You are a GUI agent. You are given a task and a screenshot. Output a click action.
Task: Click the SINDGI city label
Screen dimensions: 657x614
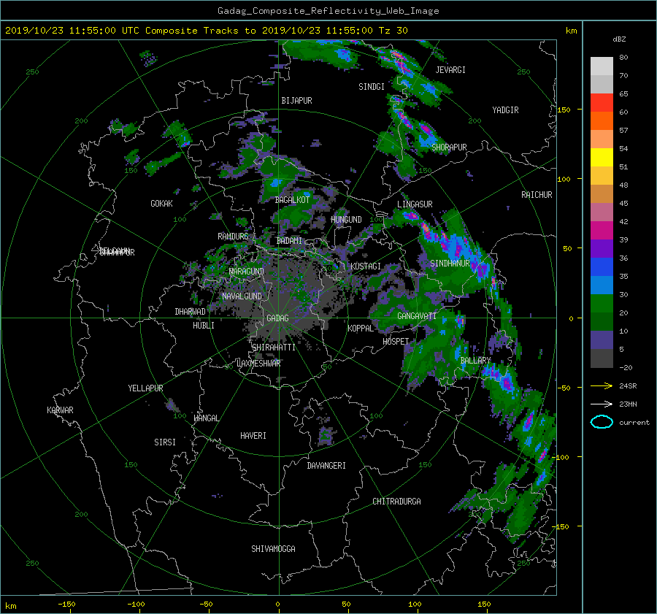click(x=372, y=87)
